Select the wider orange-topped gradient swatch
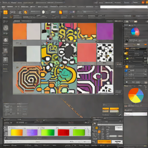Screen dimensions: 148x148 pyautogui.click(x=114, y=110)
